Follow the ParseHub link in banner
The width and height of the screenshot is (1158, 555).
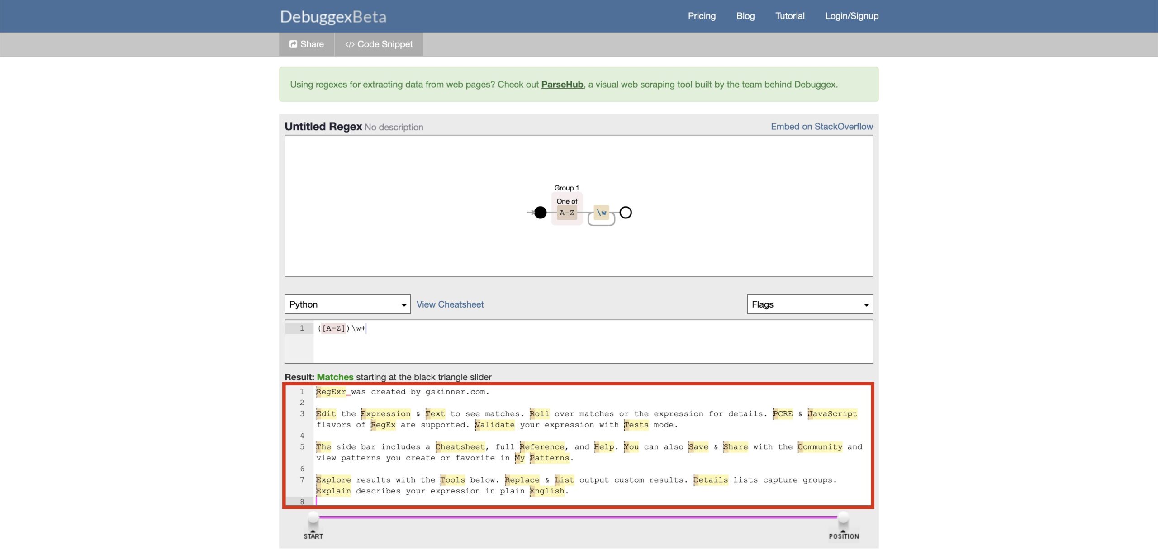click(x=562, y=85)
